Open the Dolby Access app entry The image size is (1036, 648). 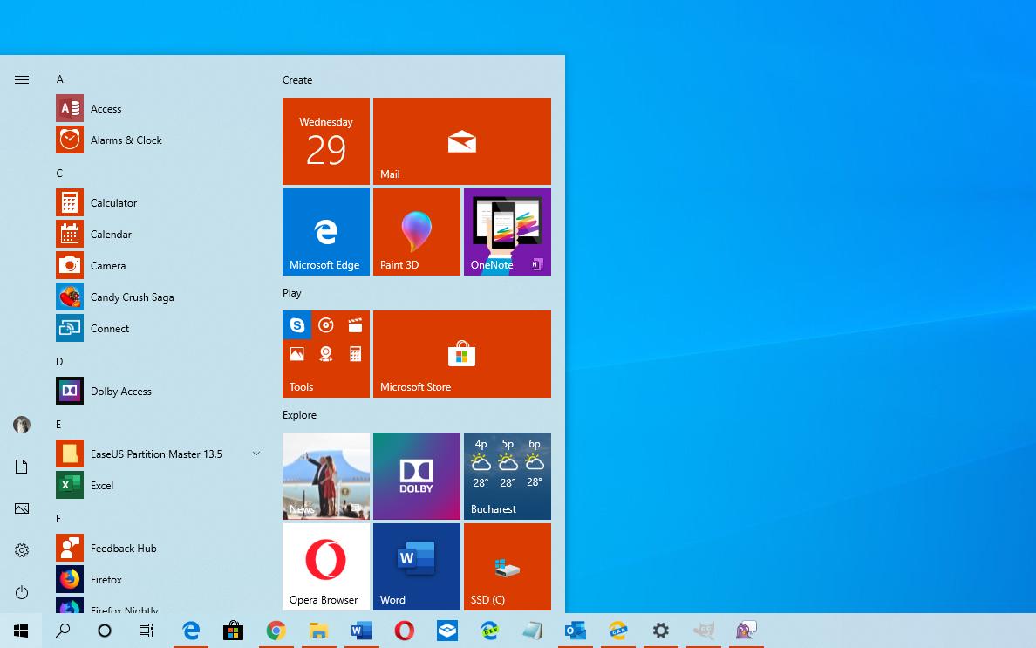[x=120, y=392]
